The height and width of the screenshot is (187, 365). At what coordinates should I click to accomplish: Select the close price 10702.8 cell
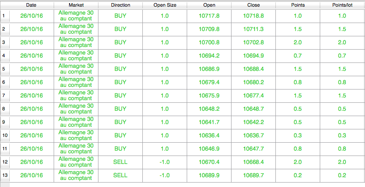pyautogui.click(x=253, y=43)
